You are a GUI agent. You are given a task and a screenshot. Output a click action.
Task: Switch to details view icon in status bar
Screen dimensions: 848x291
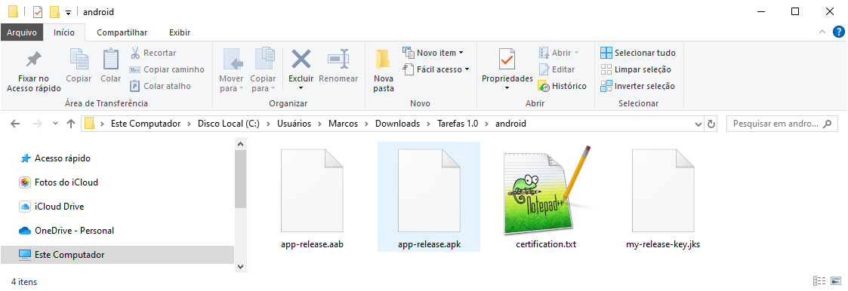coord(819,280)
